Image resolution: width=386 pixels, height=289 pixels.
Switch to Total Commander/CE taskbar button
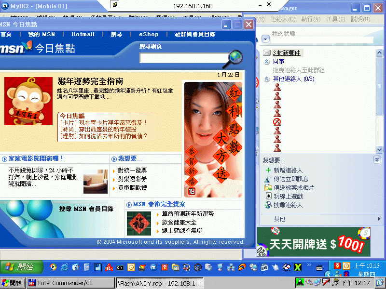(x=70, y=283)
